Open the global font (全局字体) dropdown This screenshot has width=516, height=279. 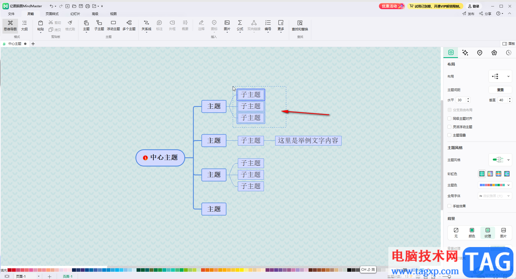pos(495,196)
